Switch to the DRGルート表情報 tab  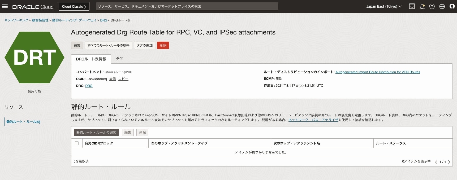pyautogui.click(x=91, y=59)
